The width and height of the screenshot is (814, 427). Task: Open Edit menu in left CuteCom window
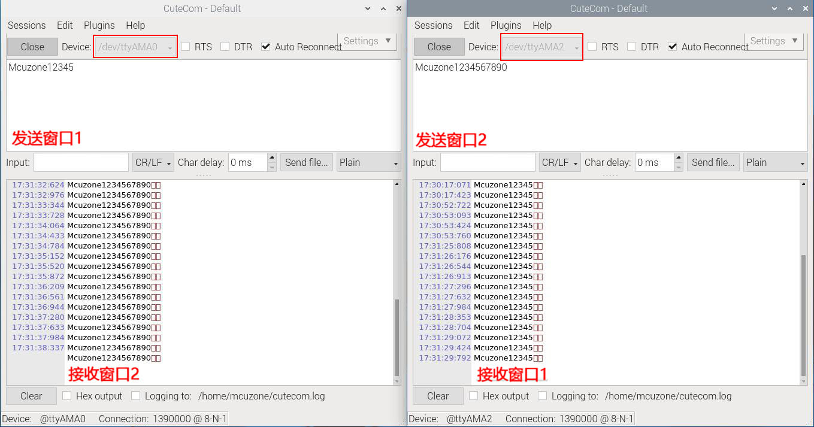(x=65, y=25)
